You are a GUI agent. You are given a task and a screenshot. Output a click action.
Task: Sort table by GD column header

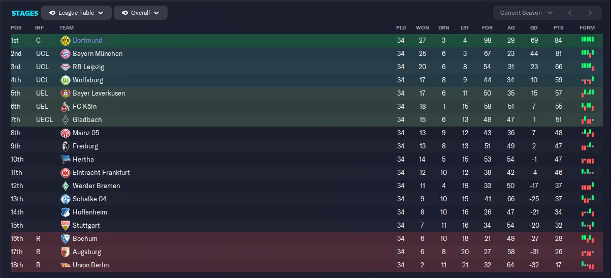533,27
